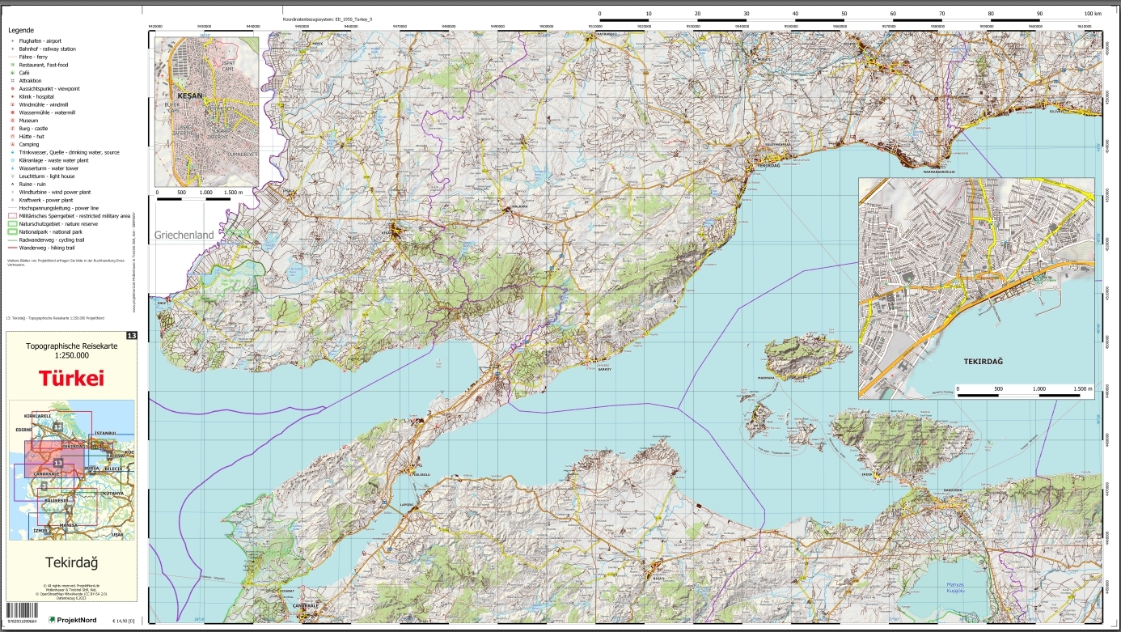Select the Museum icon in the legend
The image size is (1121, 632).
(12, 121)
